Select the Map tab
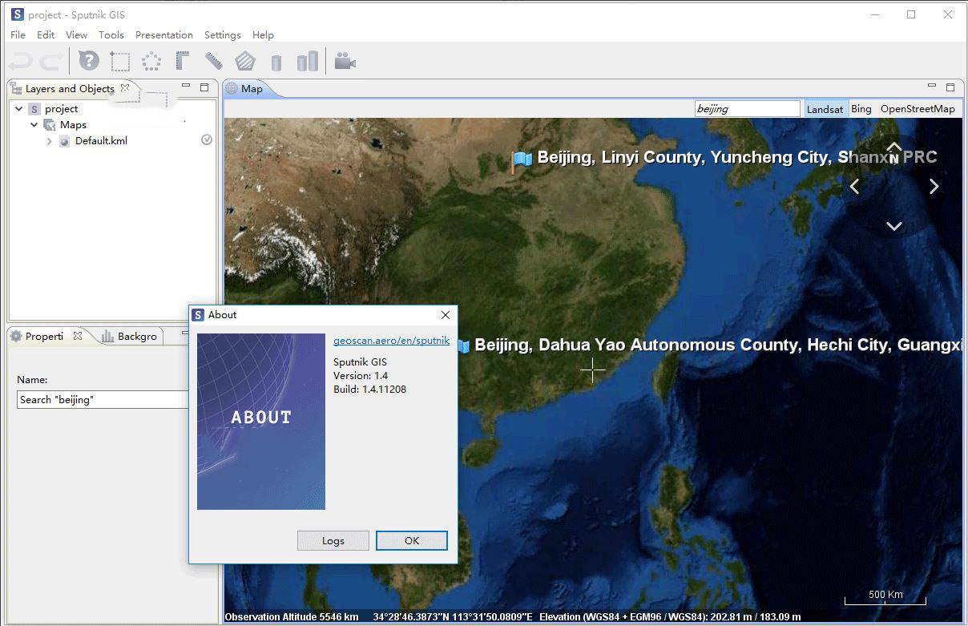 tap(252, 88)
